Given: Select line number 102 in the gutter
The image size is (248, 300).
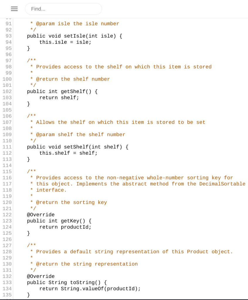Looking at the screenshot, I should pyautogui.click(x=7, y=91).
